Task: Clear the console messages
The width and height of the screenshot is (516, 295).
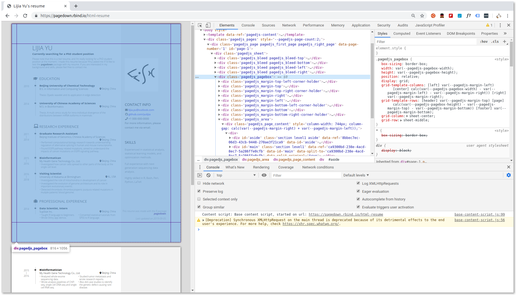Action: [x=208, y=175]
